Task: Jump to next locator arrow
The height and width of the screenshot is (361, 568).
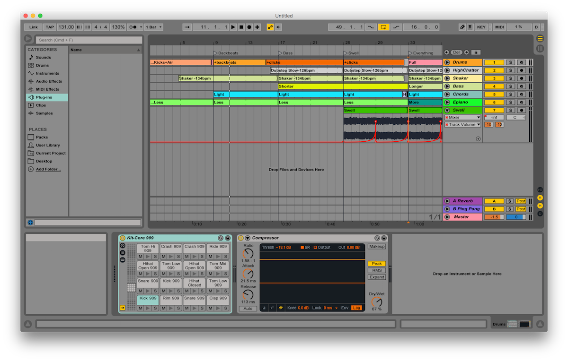Action: (466, 52)
